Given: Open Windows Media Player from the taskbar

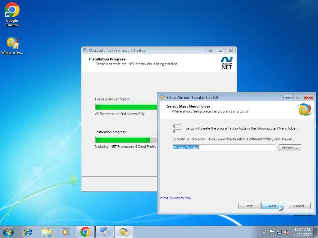Looking at the screenshot, I should click(66, 232).
